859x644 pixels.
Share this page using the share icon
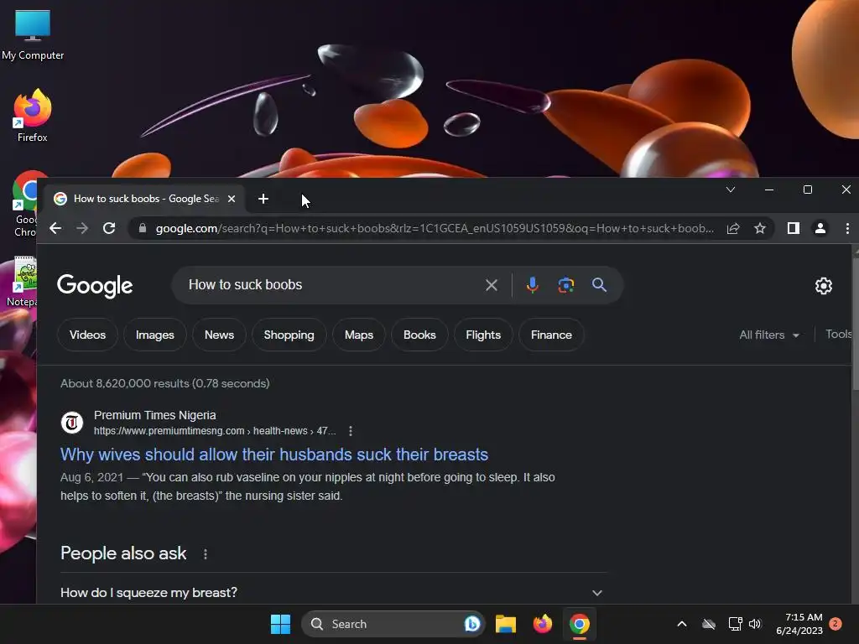click(x=733, y=228)
